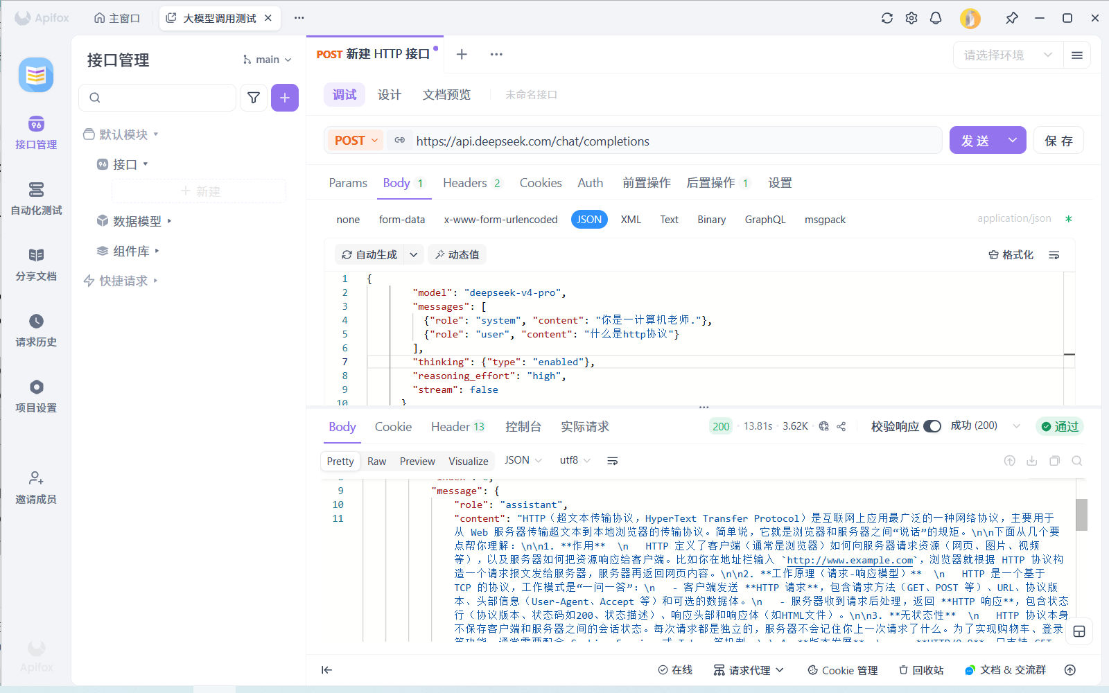Open the 自动化测试 sidebar section

[x=36, y=198]
